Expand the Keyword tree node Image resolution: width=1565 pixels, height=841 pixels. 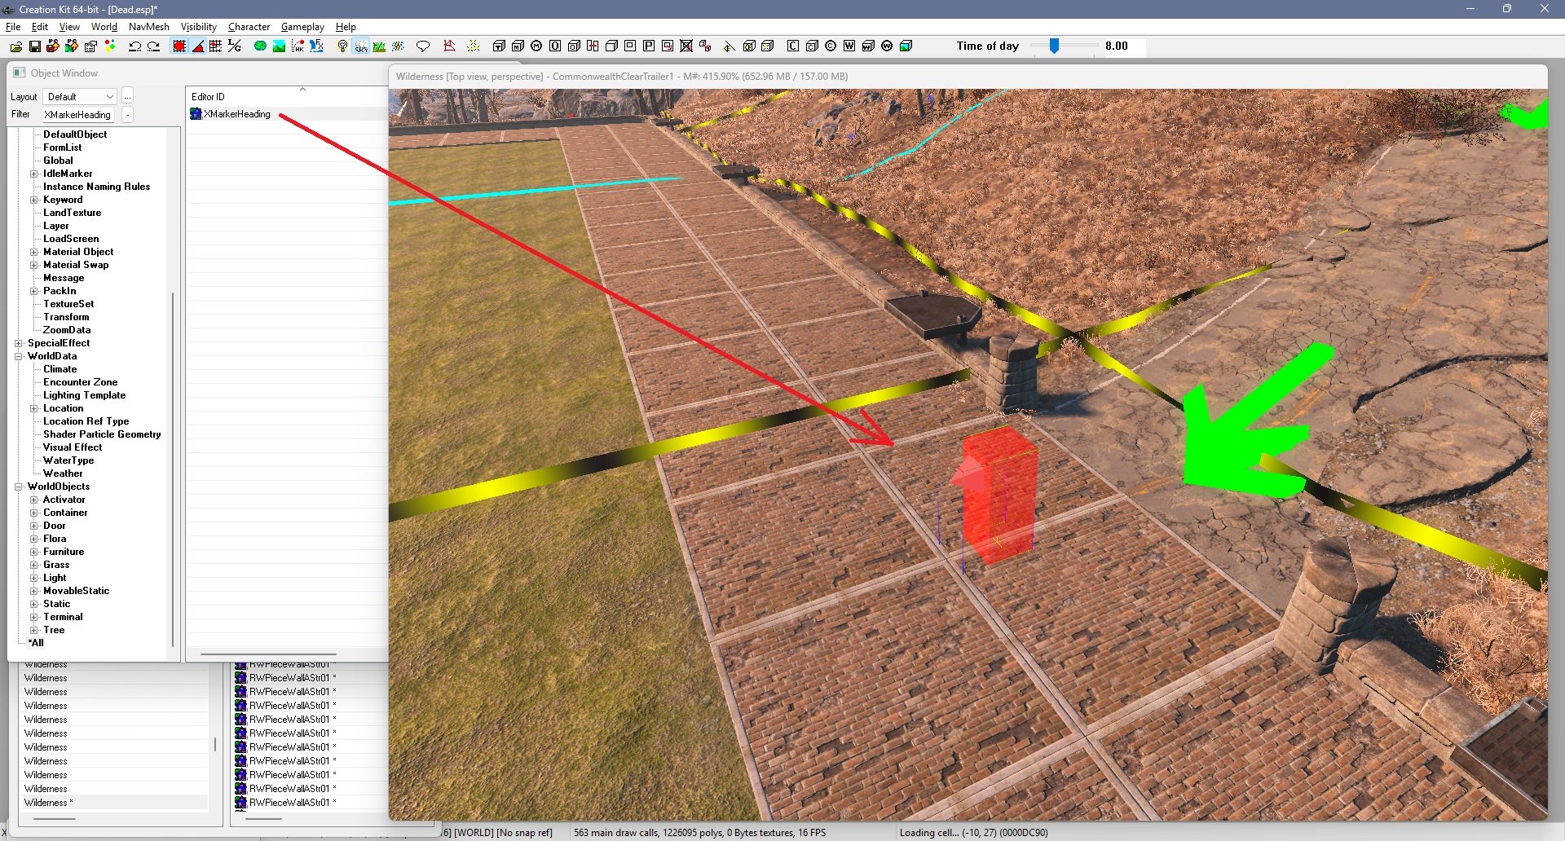(34, 200)
